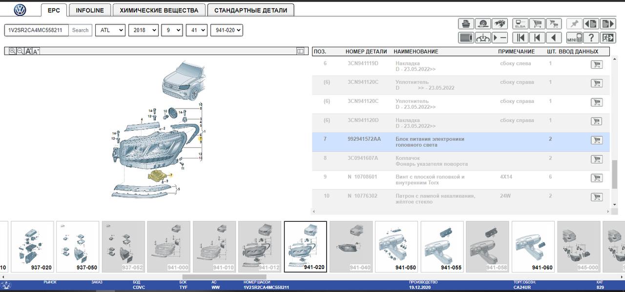Zoom out of the parts diagram
The height and width of the screenshot is (292, 625).
pos(21,51)
